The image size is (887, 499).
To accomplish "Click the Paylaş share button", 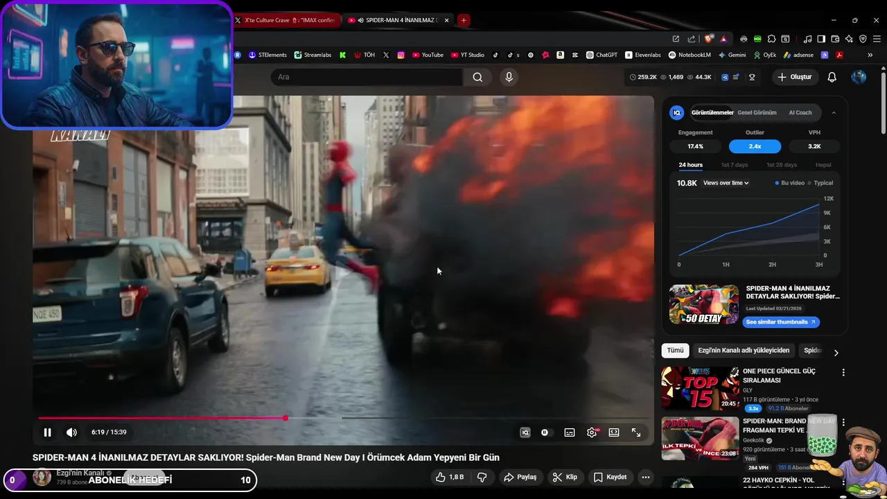I will click(x=520, y=477).
